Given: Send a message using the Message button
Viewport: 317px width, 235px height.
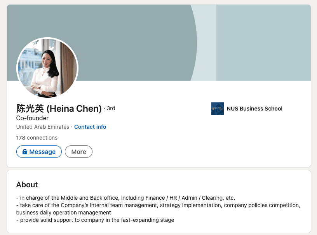Looking at the screenshot, I should pyautogui.click(x=39, y=152).
